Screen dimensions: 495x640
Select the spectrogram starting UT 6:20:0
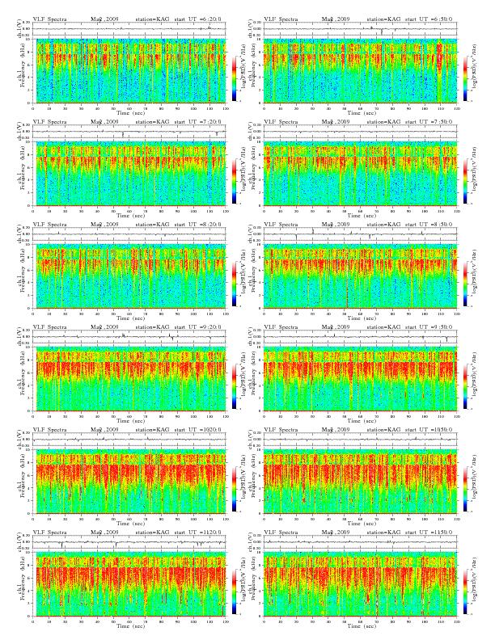click(x=129, y=70)
